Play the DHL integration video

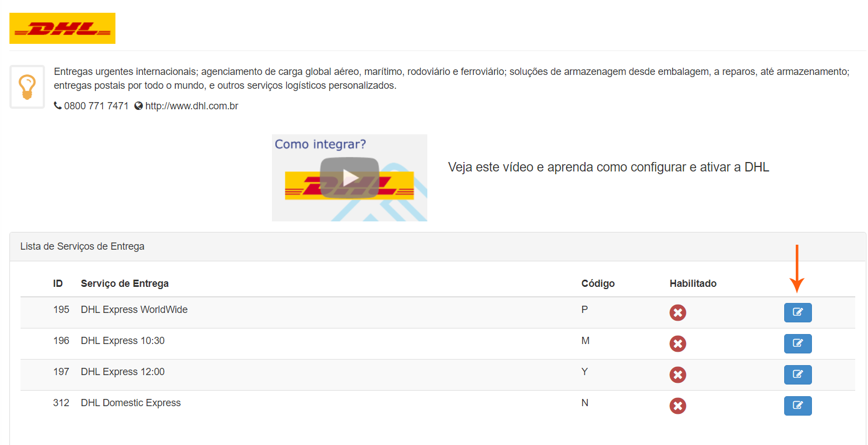tap(350, 178)
